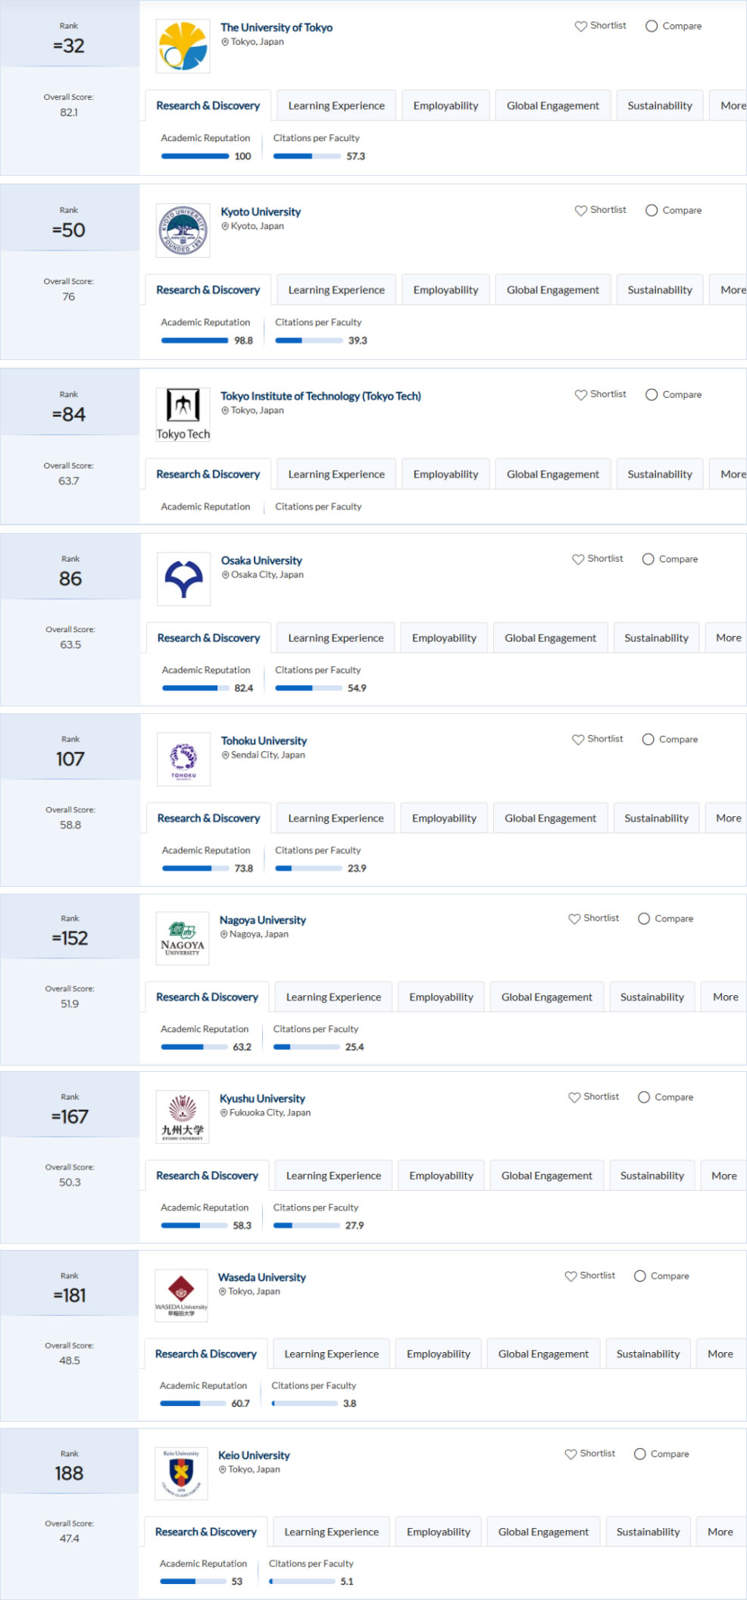Click the Nagoya University logo

tap(182, 938)
